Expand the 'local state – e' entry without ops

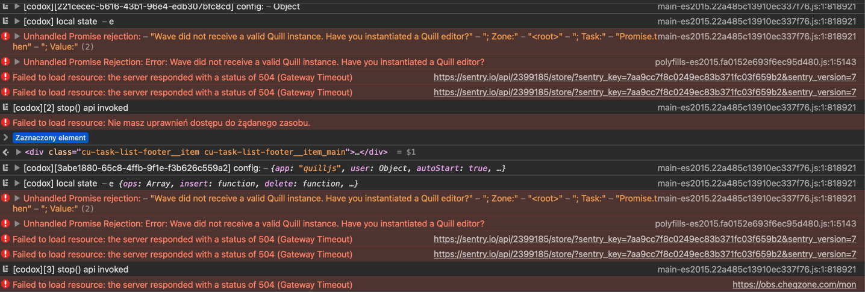17,22
